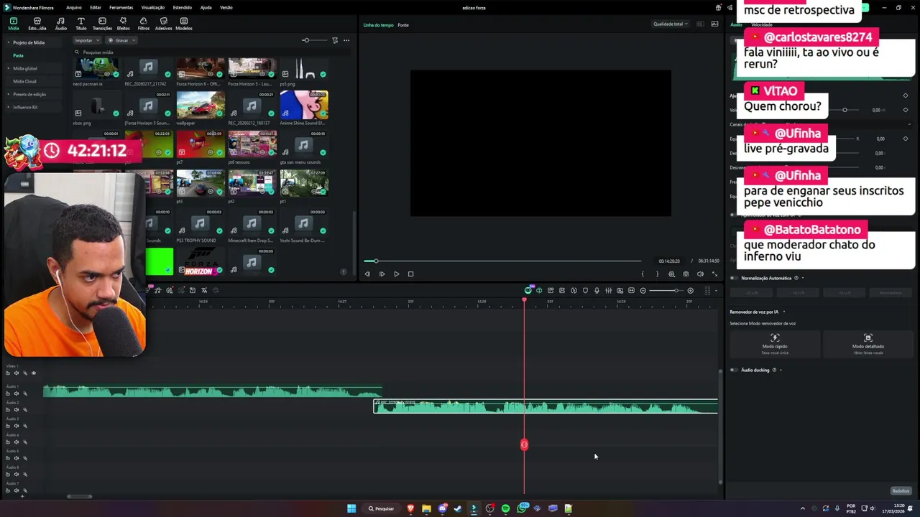Select Modo detalhado voice remover
Viewport: 920px width, 517px height.
coord(868,343)
